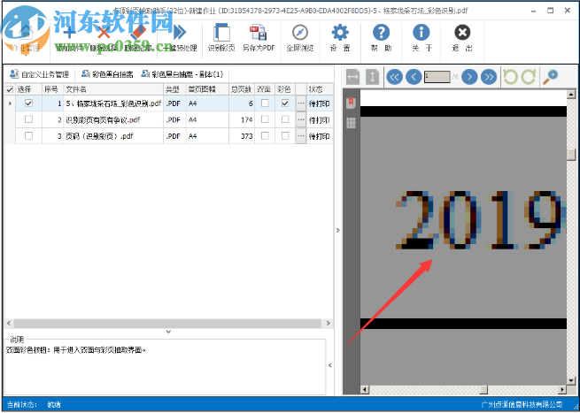Sort by 文件名 column header
580x413 pixels.
pyautogui.click(x=113, y=89)
